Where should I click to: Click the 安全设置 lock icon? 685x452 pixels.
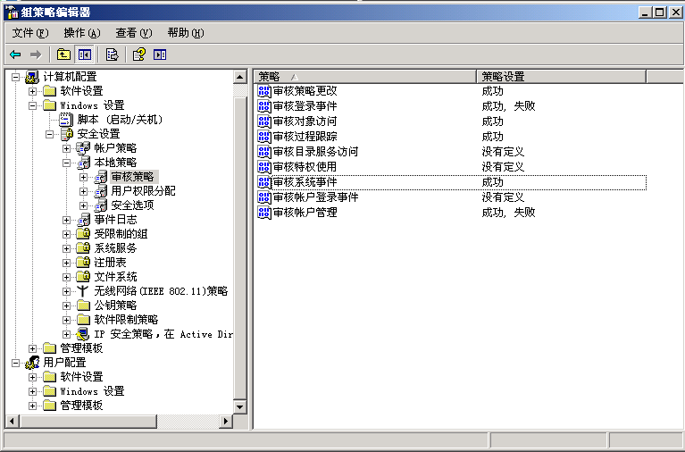[67, 134]
